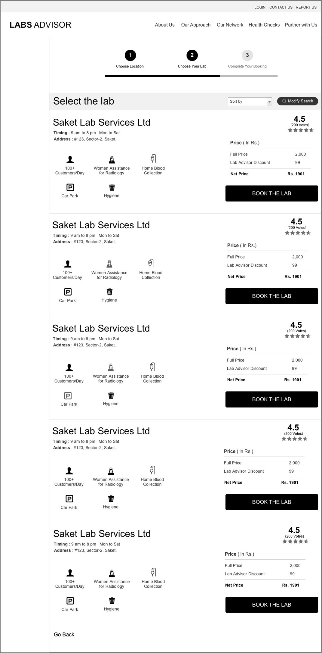
Task: Click Car Park icon in fourth lab listing
Action: click(69, 498)
